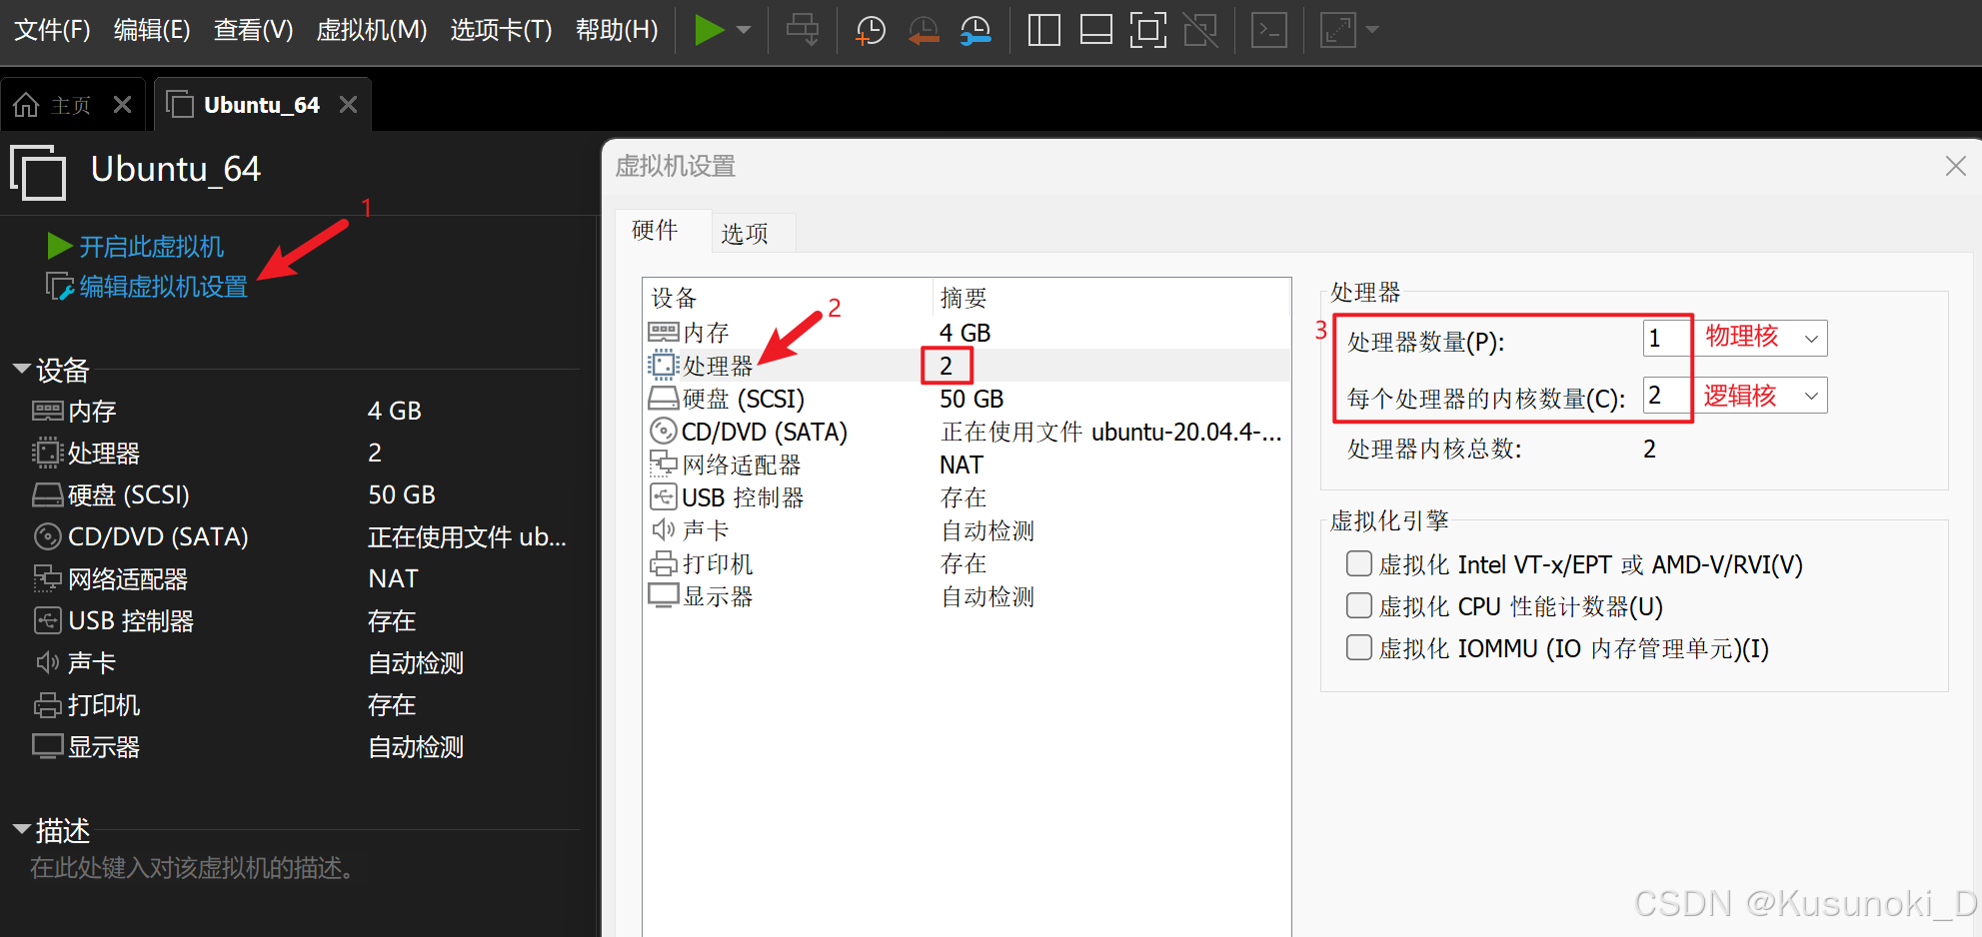
Task: Click the 设备 column header
Action: (788, 298)
